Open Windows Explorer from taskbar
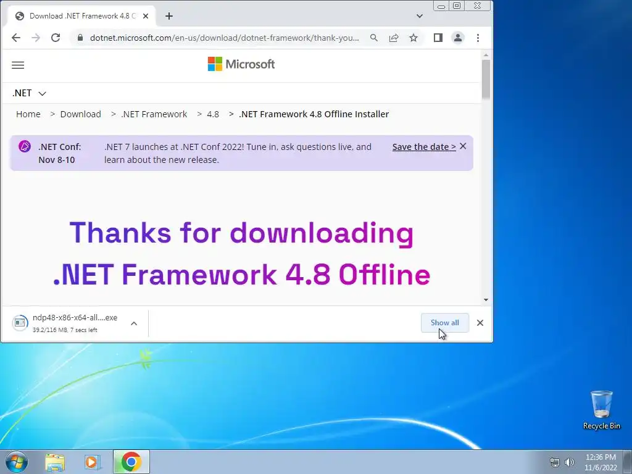 pos(55,462)
